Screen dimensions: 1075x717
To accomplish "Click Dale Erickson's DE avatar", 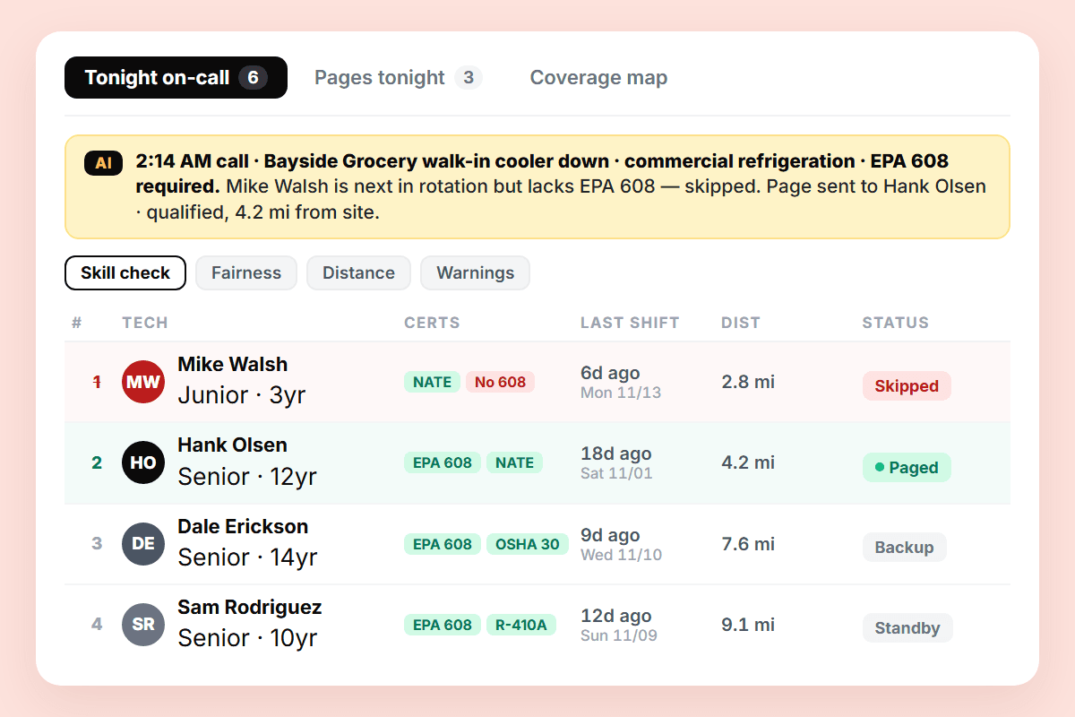I will [143, 544].
